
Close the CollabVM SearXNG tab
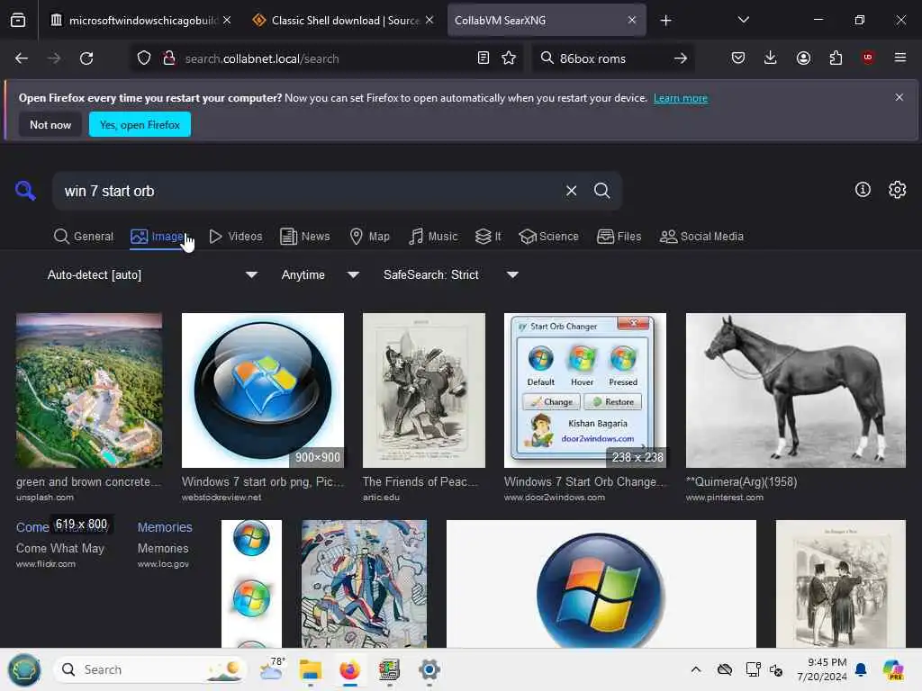coord(631,21)
